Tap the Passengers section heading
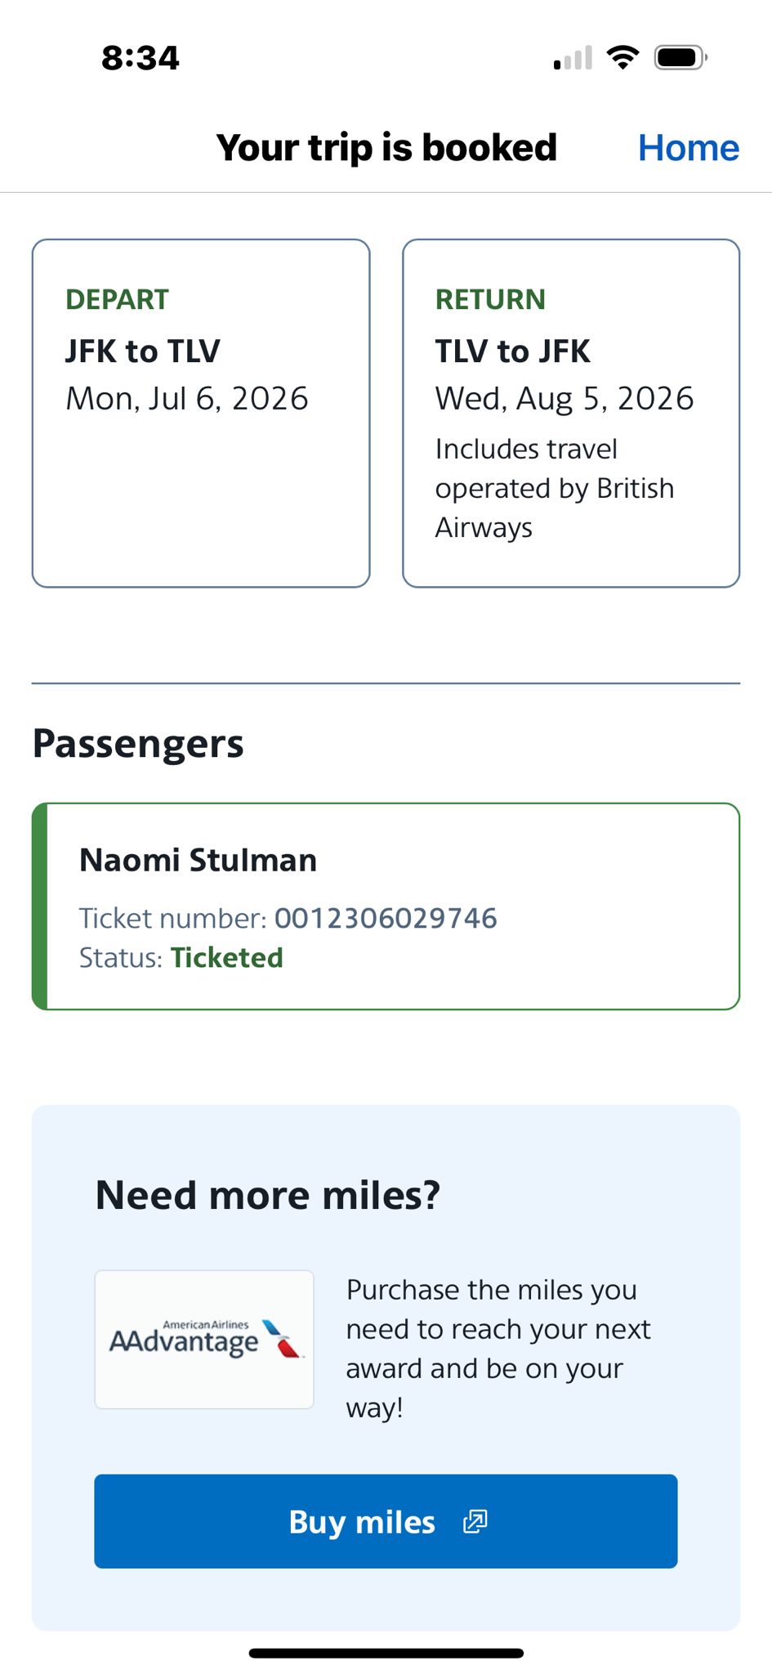The image size is (772, 1674). pyautogui.click(x=138, y=744)
